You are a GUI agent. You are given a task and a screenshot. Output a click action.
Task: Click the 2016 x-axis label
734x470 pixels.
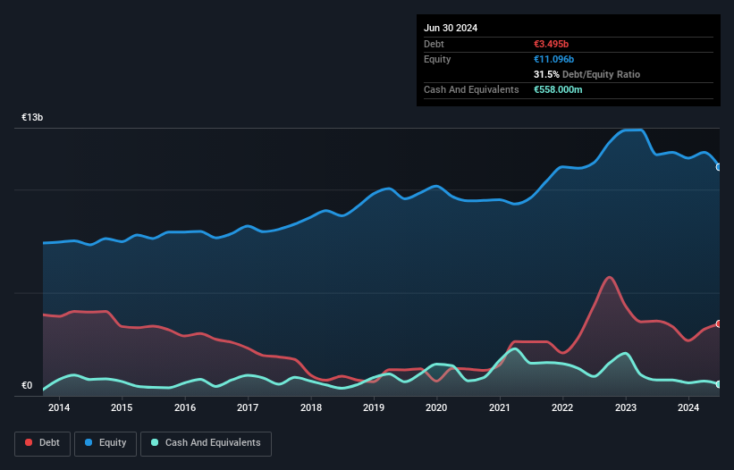click(x=185, y=407)
